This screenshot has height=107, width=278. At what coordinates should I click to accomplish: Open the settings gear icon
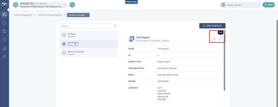(4, 56)
